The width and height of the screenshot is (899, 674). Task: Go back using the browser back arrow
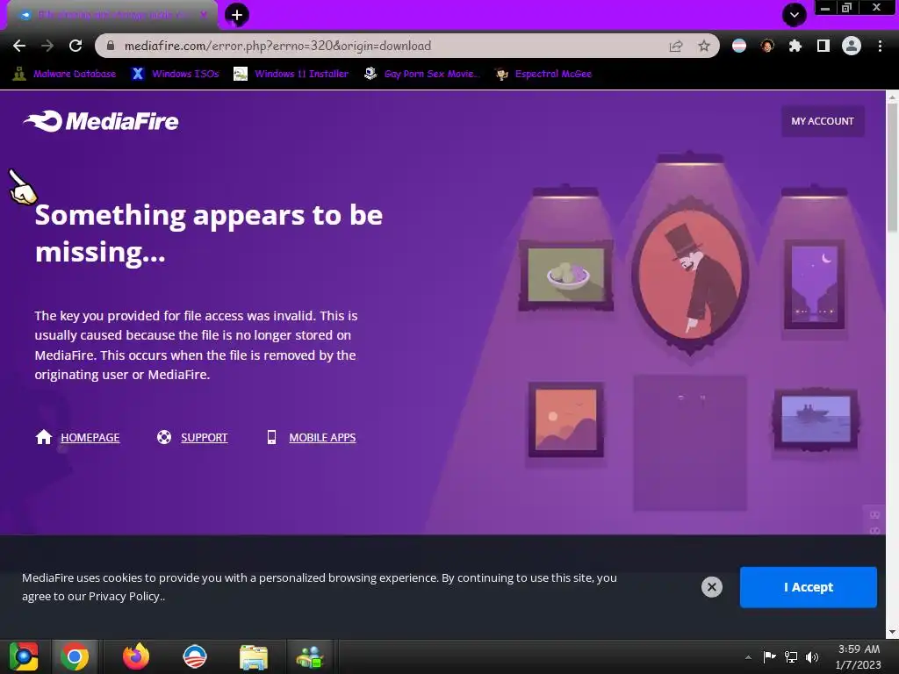click(19, 46)
